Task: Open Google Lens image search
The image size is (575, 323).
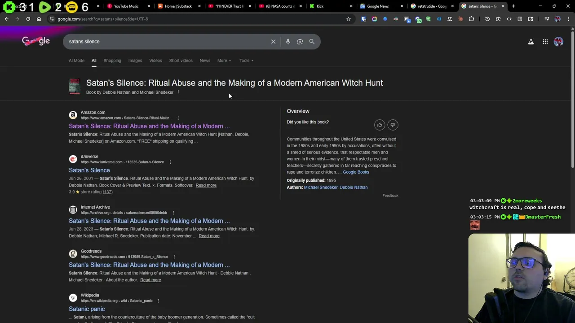Action: tap(300, 41)
